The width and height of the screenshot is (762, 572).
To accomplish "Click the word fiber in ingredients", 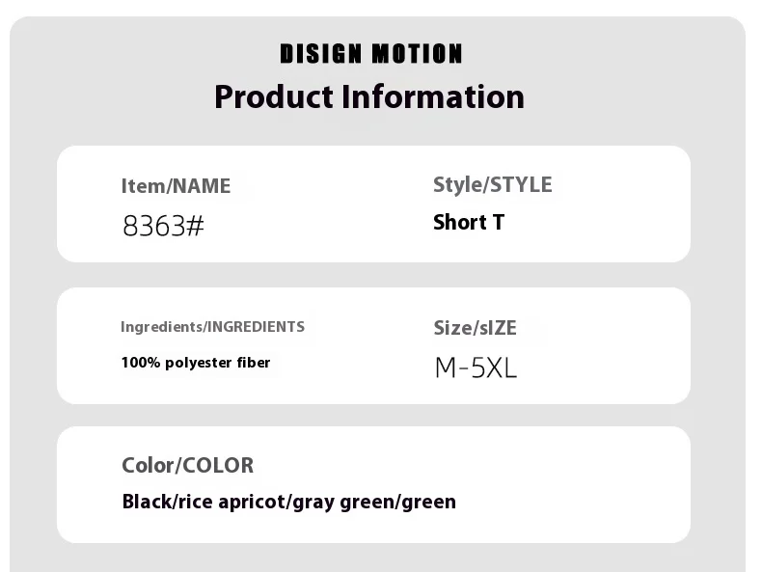I will [x=254, y=363].
